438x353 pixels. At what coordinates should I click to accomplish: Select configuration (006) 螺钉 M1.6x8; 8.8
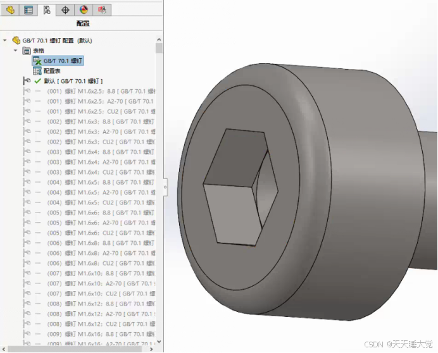pyautogui.click(x=101, y=243)
